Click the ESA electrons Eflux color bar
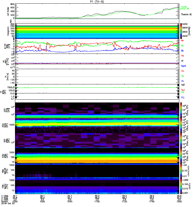This screenshot has width=194, height=207. [x=181, y=156]
